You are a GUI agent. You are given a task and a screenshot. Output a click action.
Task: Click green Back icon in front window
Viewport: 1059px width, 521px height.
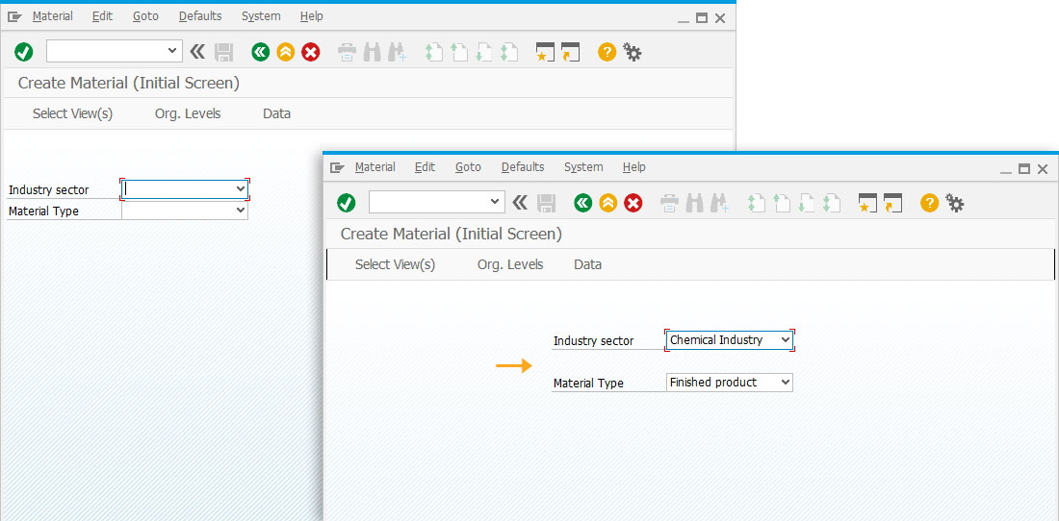coord(582,203)
